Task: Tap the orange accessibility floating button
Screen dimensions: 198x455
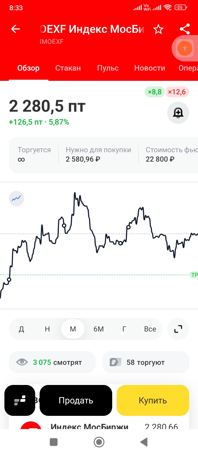Action: click(185, 49)
